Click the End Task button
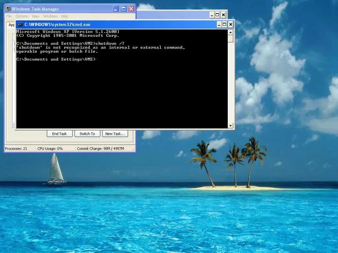Viewport: 338px width, 253px height. coord(59,134)
